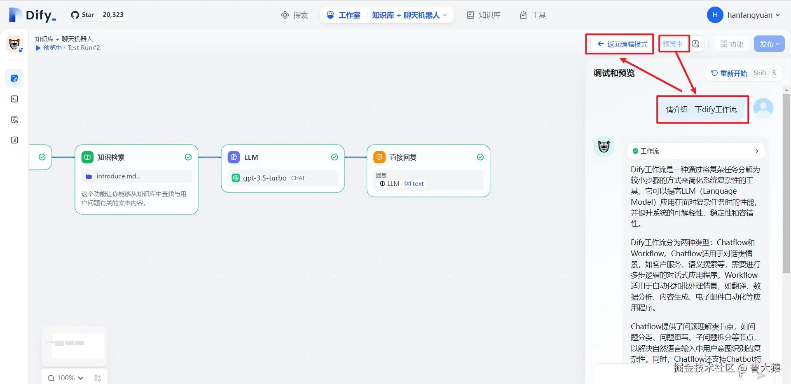This screenshot has height=384, width=791.
Task: Click the gpt-3.5-turbo model row
Action: pos(283,178)
